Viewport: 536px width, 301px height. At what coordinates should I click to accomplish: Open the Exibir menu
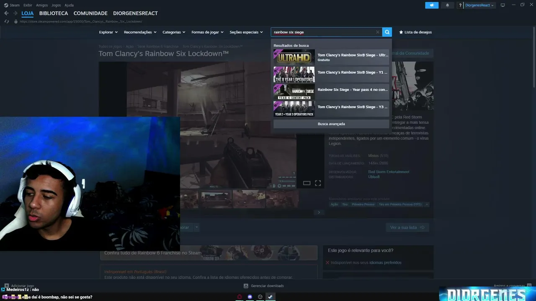(28, 5)
